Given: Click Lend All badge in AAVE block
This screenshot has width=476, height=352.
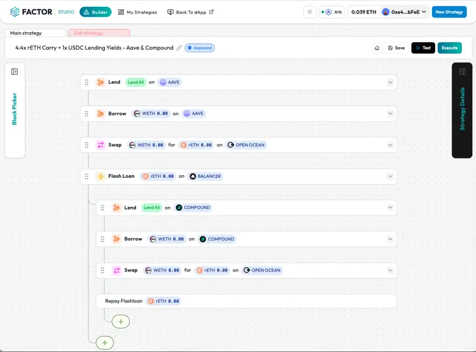Looking at the screenshot, I should click(136, 82).
